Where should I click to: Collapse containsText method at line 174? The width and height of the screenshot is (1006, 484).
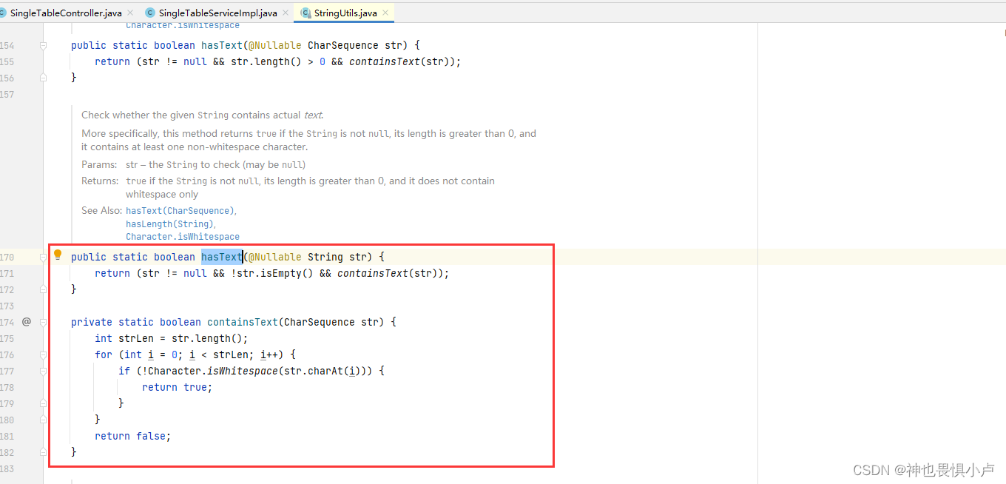click(43, 322)
